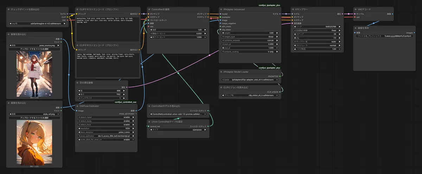Image resolution: width=422 pixels, height=174 pixels.
Task: Click the blonde girl style reference preview
Action: click(x=34, y=142)
